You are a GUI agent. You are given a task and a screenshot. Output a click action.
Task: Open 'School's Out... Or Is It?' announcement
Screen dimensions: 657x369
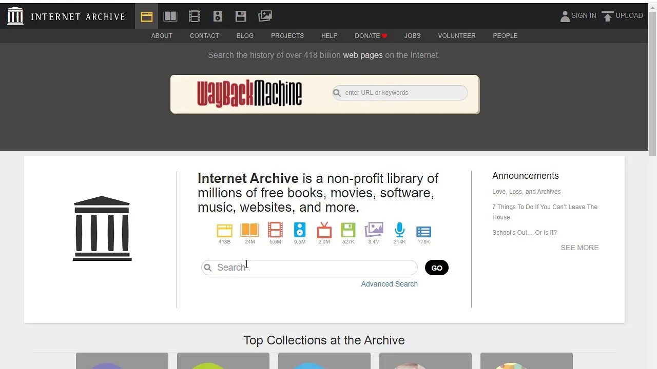point(525,233)
